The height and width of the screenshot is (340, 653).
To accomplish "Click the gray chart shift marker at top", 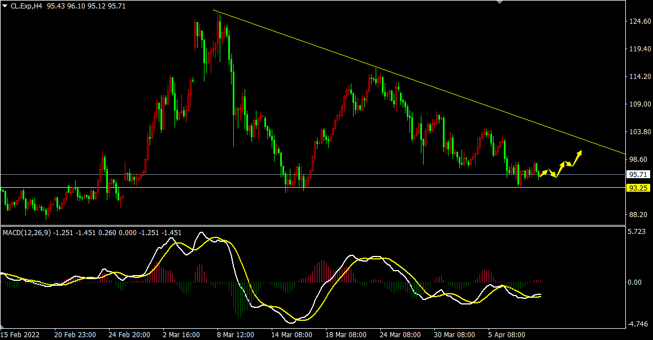I will 499,2.
